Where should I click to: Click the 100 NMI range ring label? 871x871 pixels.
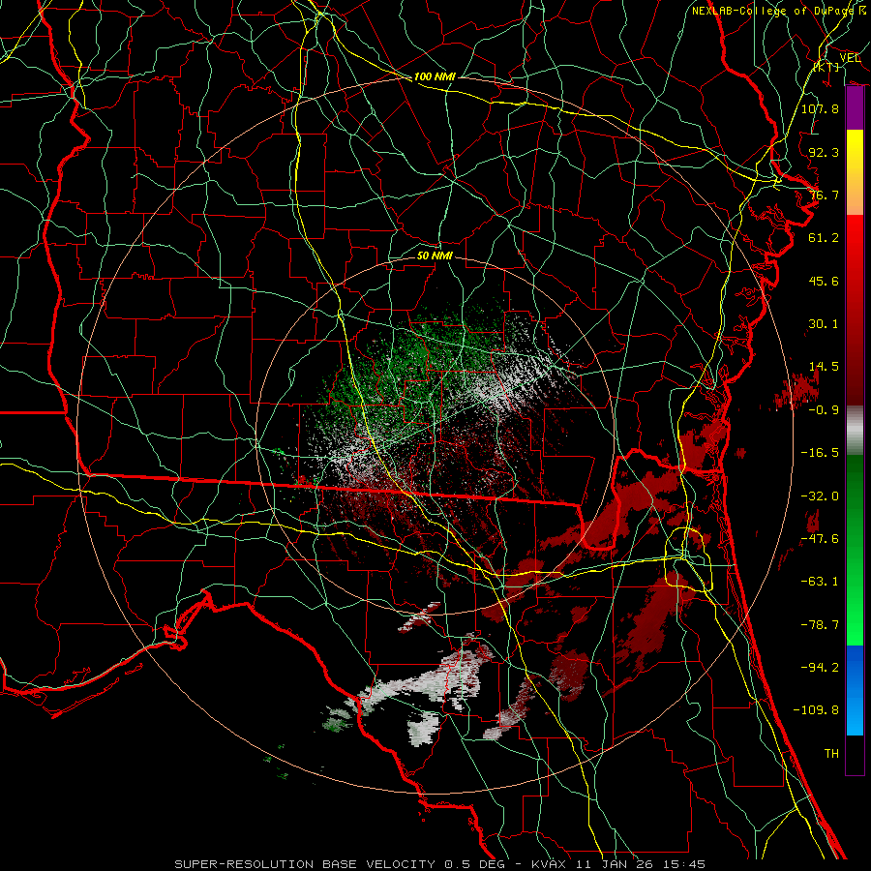coord(435,76)
